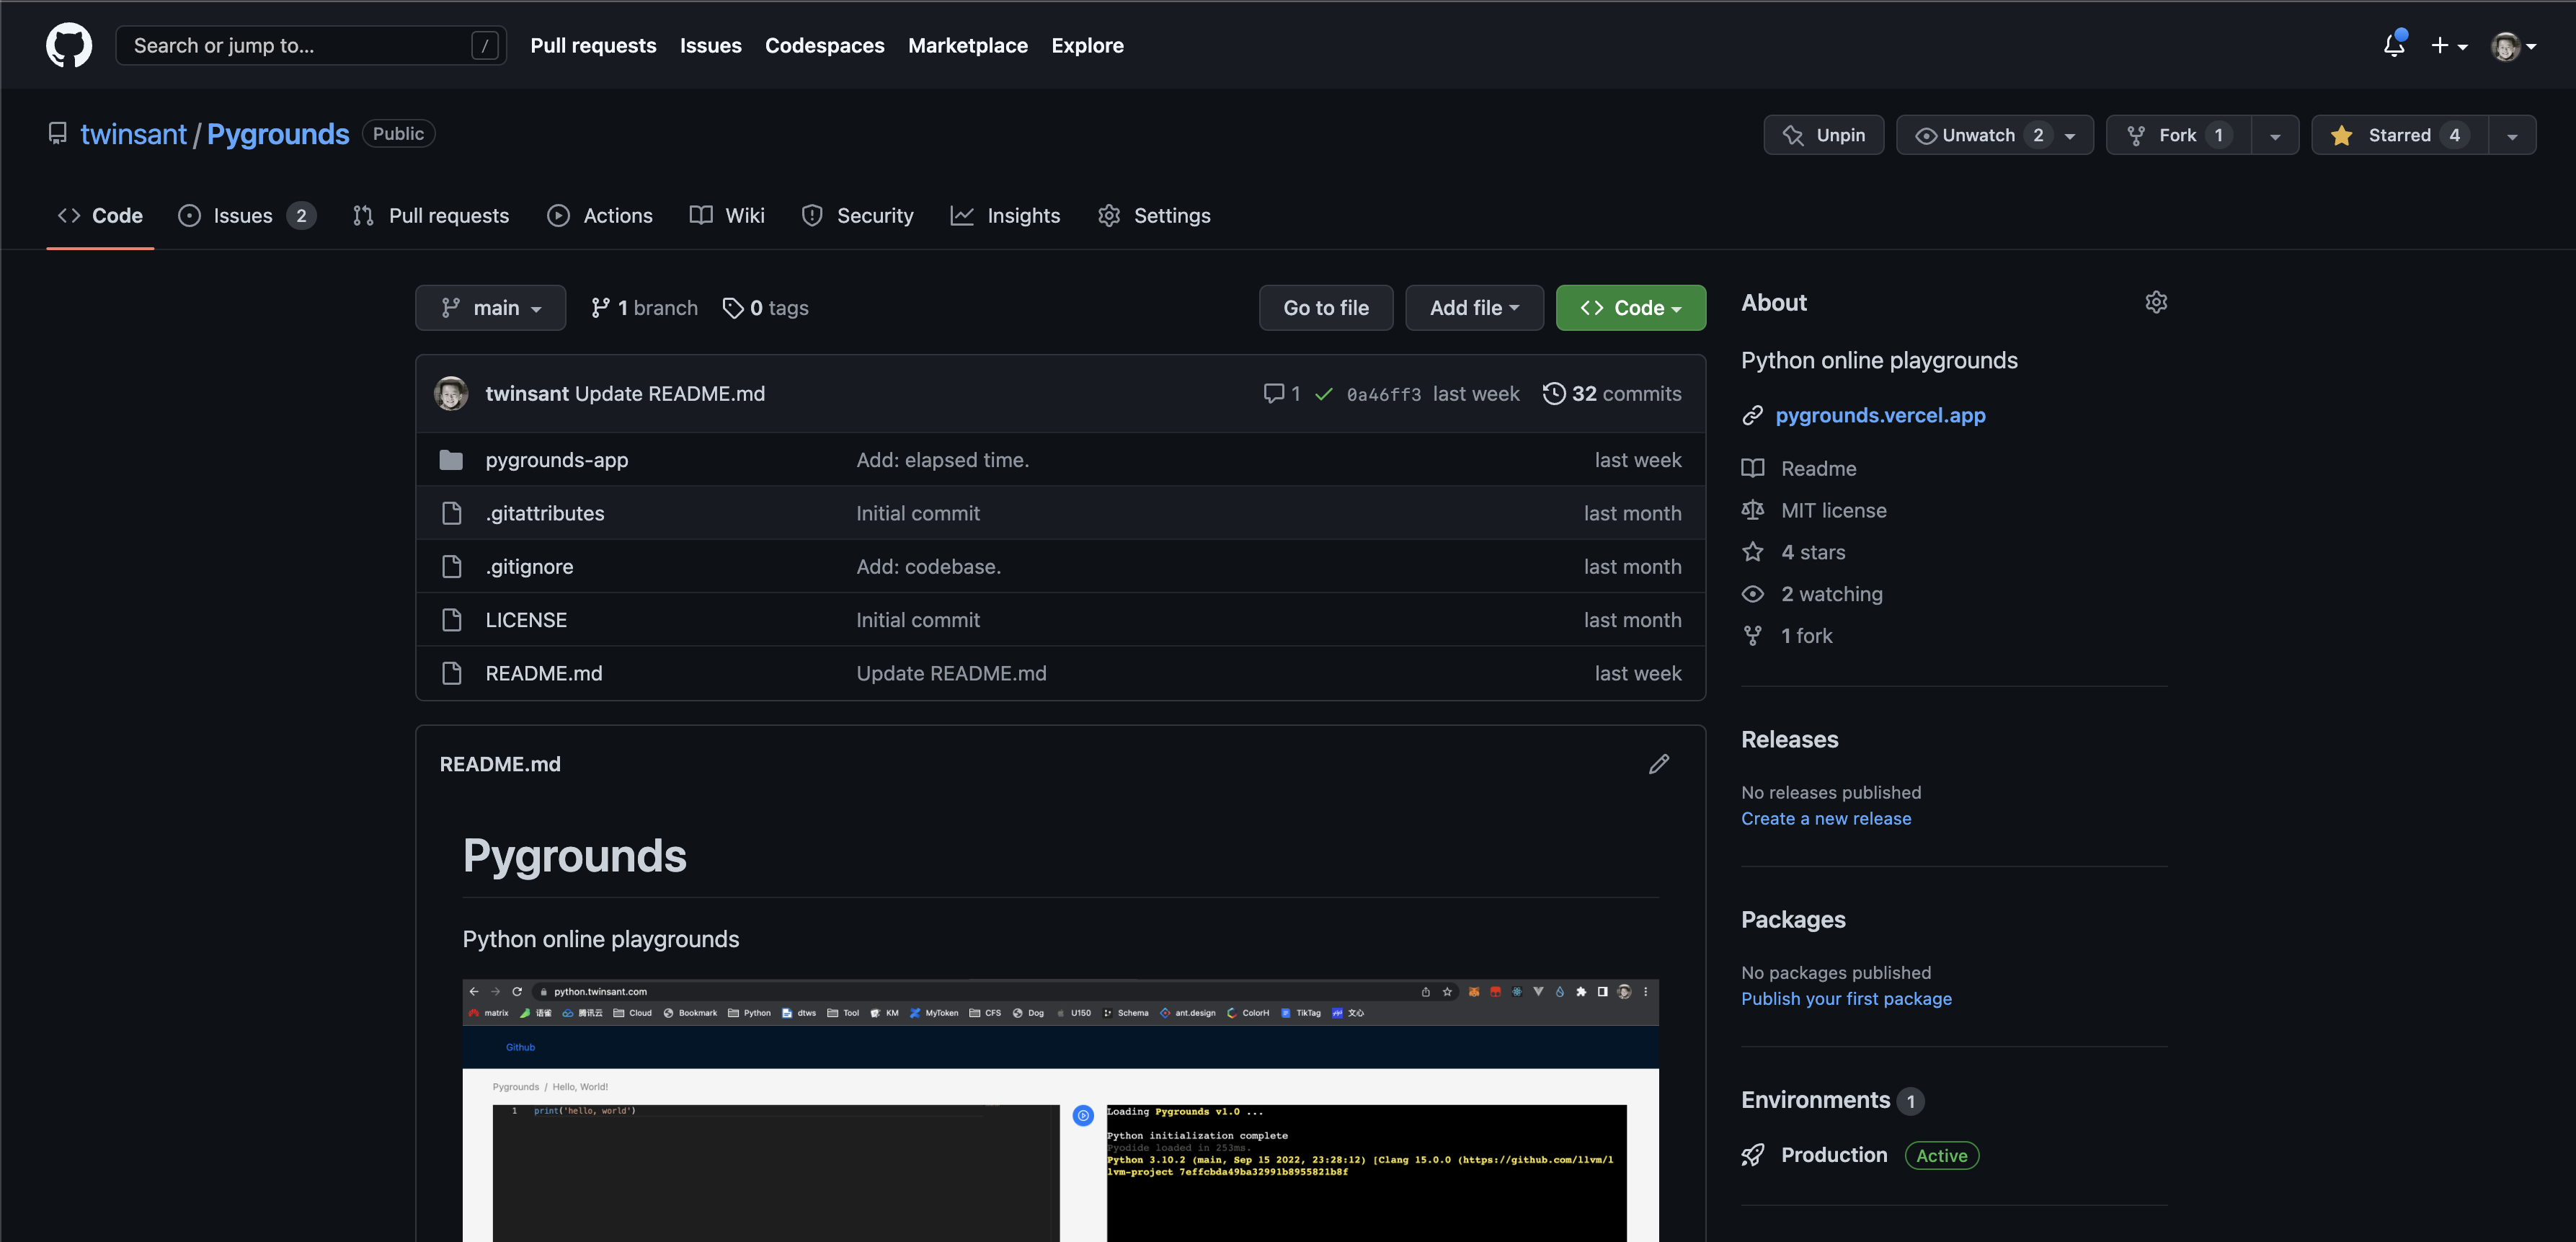Expand the Fork options arrow
2576x1242 pixels.
click(x=2275, y=135)
